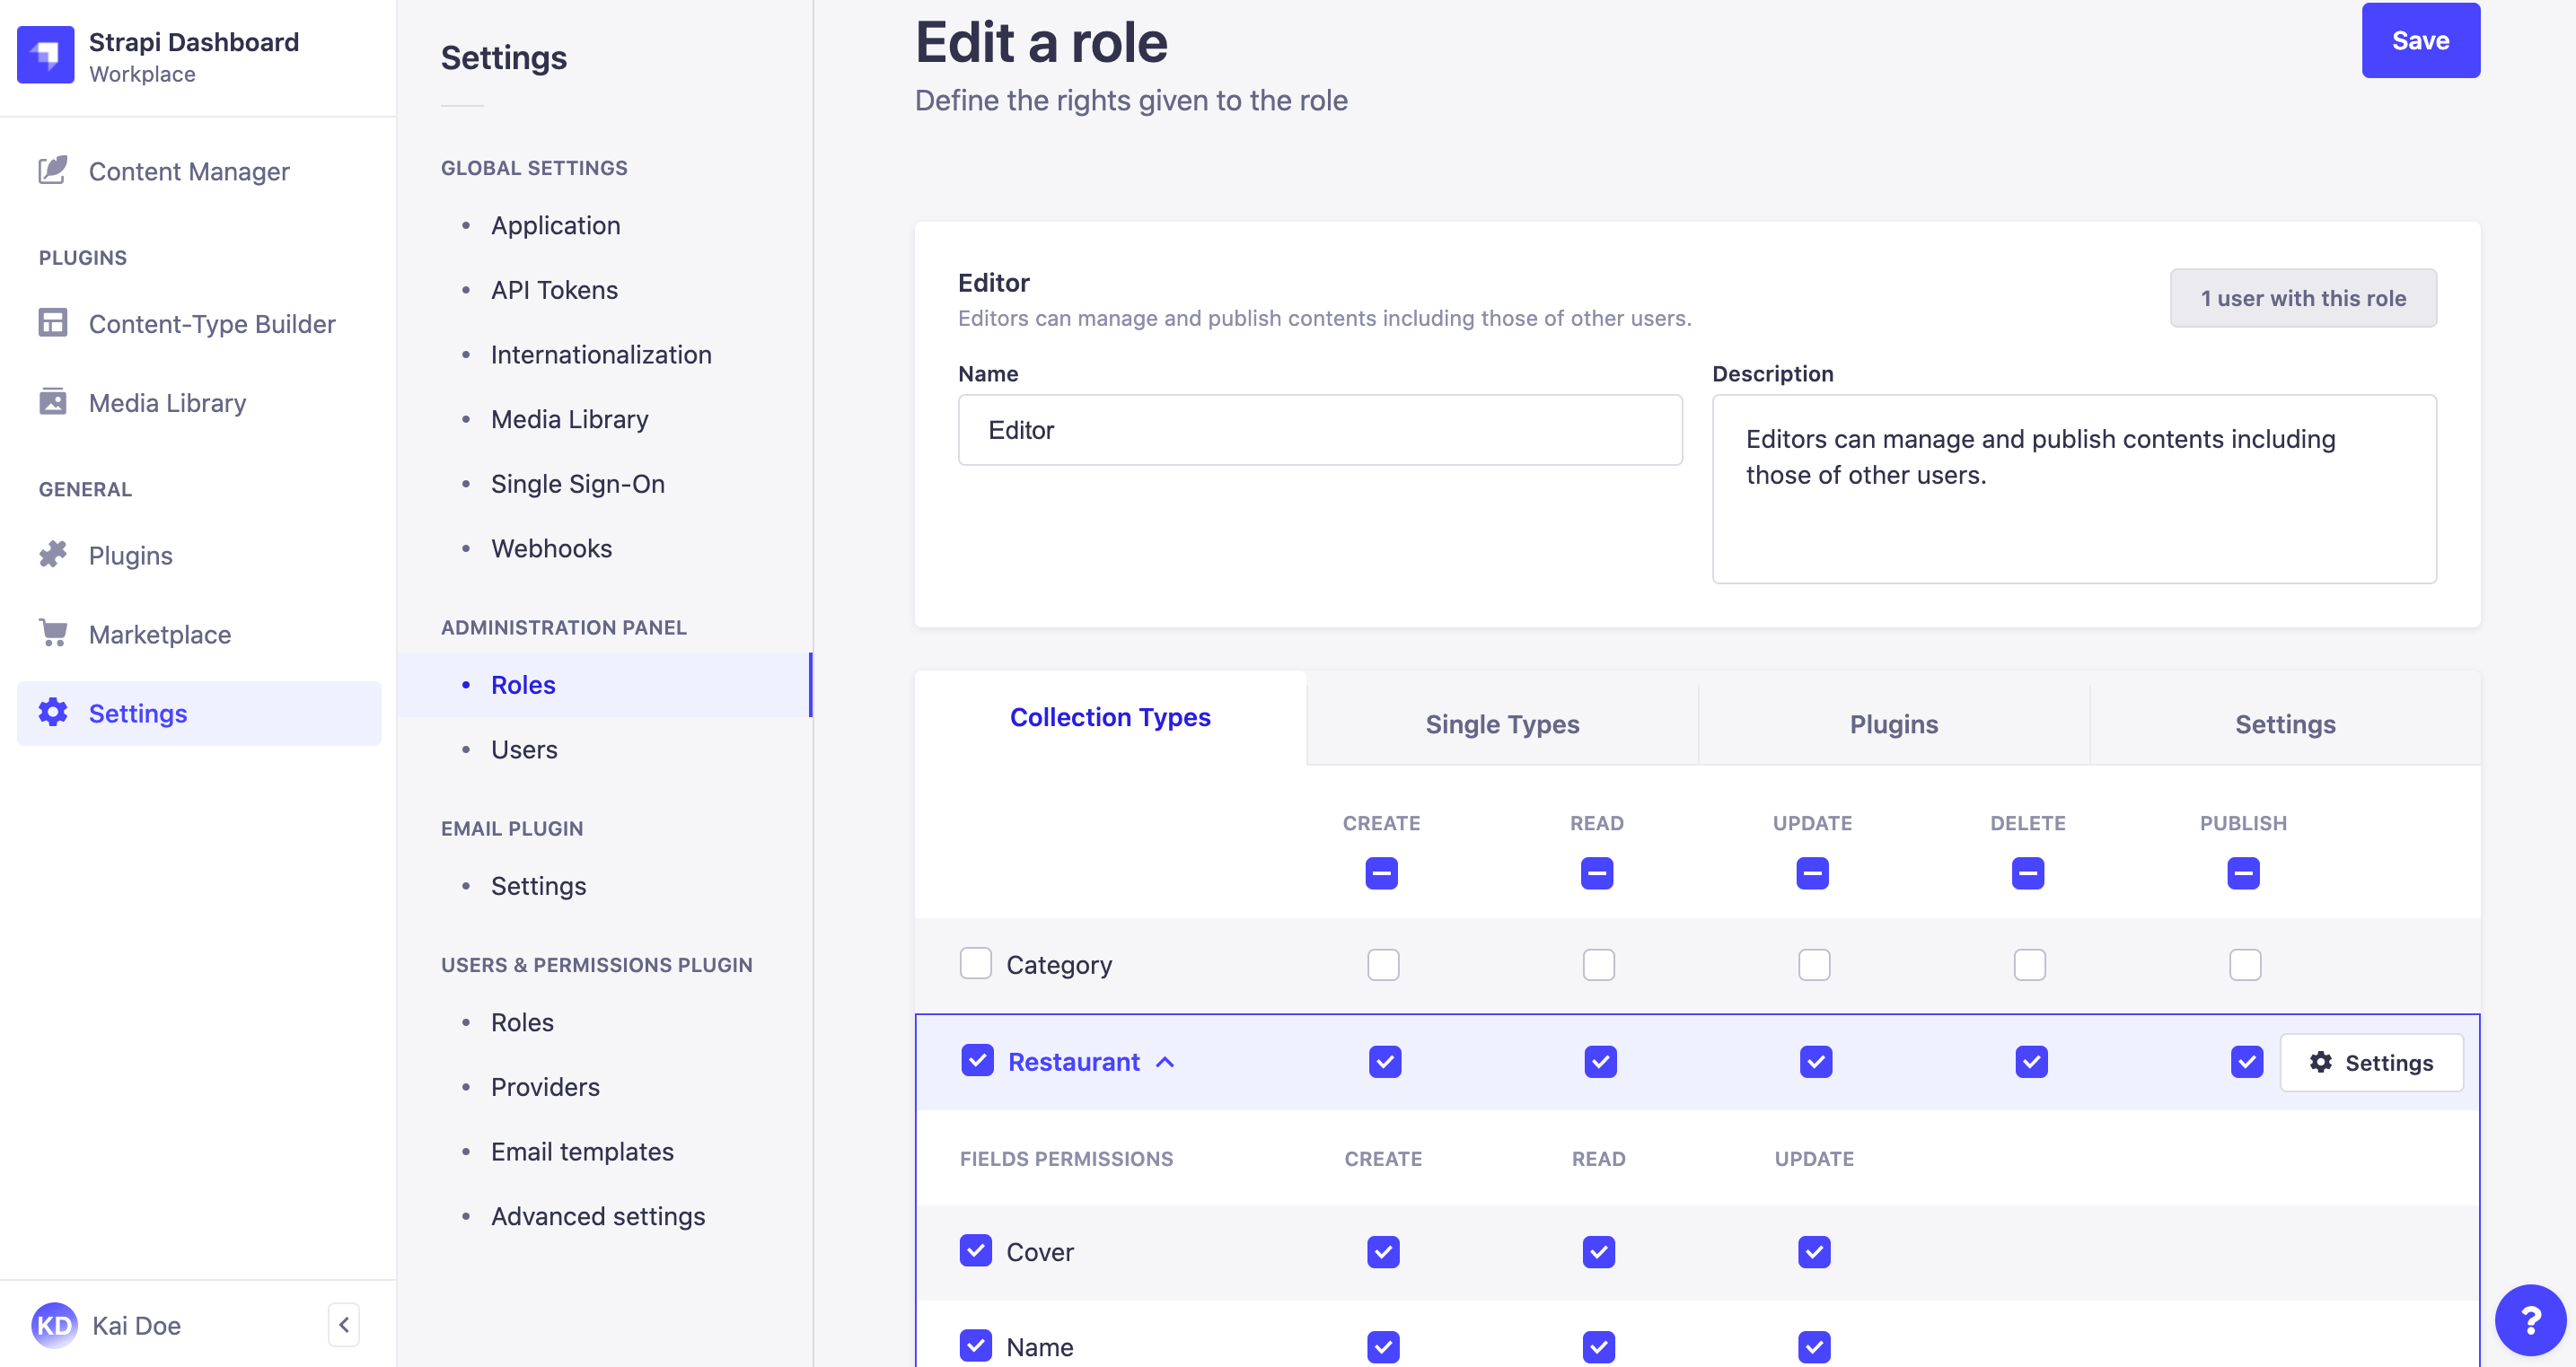Switch to the Single Types tab
The height and width of the screenshot is (1367, 2576).
[x=1503, y=723]
